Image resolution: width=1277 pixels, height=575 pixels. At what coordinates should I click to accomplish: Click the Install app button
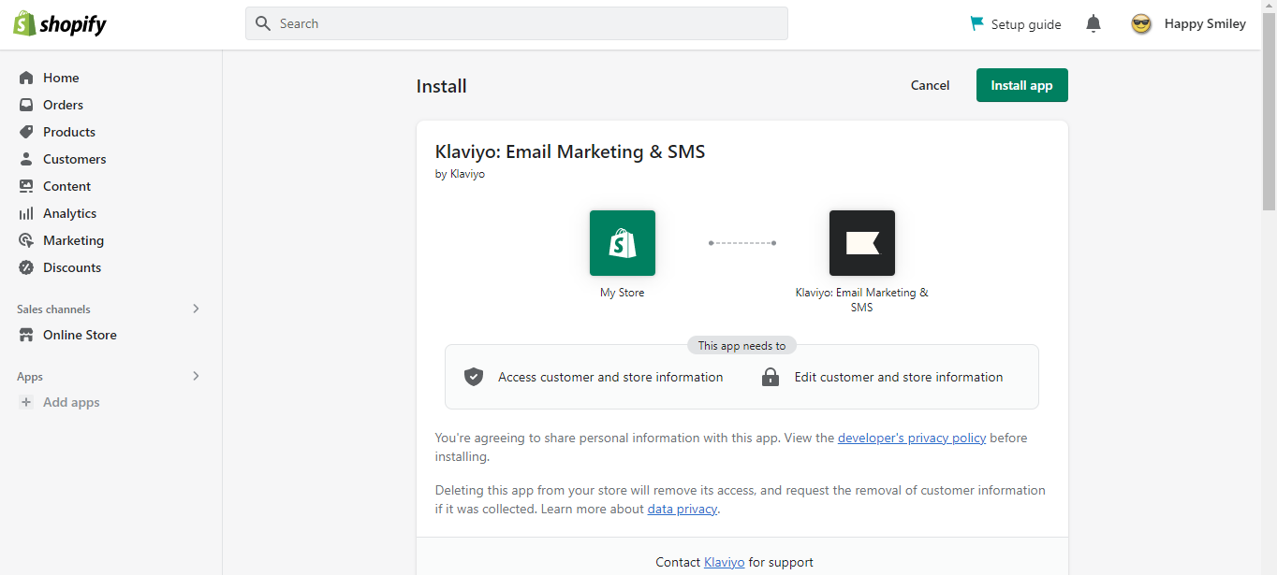click(1022, 85)
